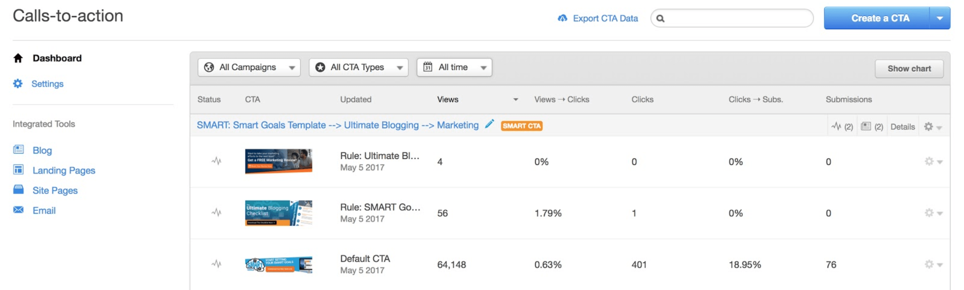Click status pulse icon for Rule: Ultimate Bl... row
The width and height of the screenshot is (964, 290).
tap(216, 161)
